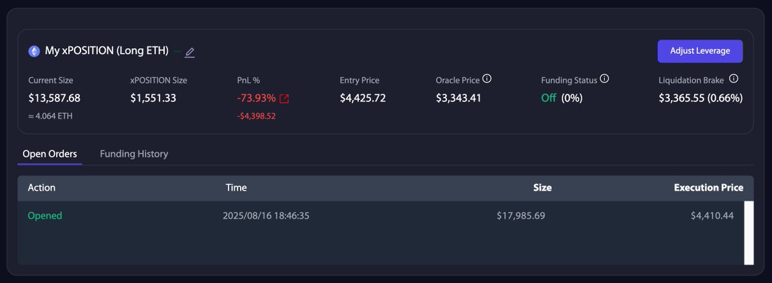Image resolution: width=772 pixels, height=283 pixels.
Task: Click the Action column header
Action: click(x=42, y=188)
